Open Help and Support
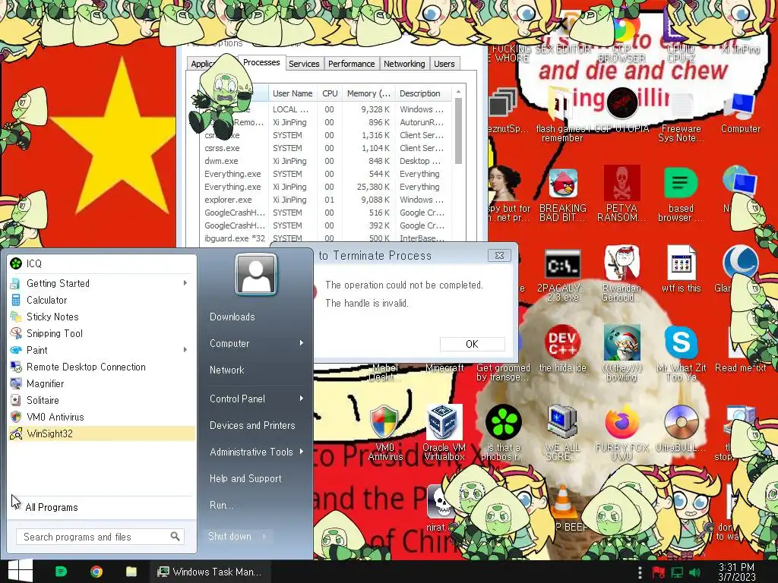The image size is (778, 583). pyautogui.click(x=245, y=478)
